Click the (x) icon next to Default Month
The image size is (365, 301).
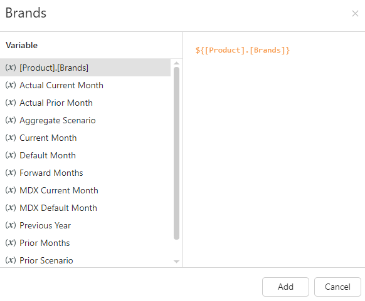click(11, 155)
